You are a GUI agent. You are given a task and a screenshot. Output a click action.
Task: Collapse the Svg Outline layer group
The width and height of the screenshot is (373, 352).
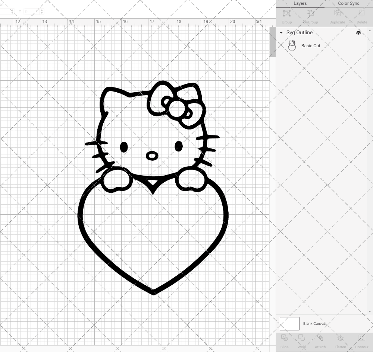pyautogui.click(x=281, y=33)
